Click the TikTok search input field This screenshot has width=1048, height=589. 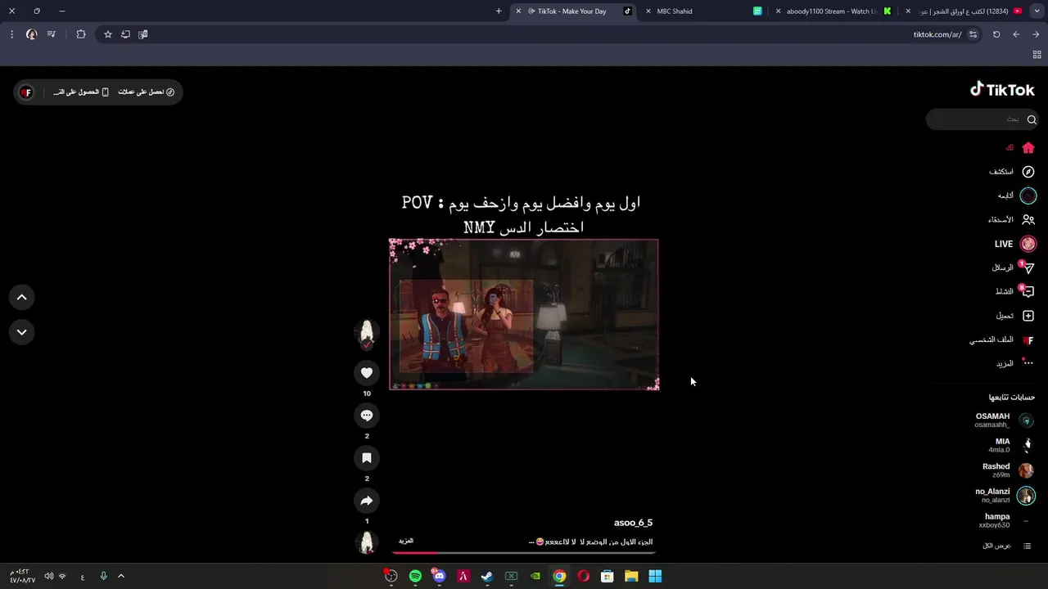pyautogui.click(x=982, y=119)
